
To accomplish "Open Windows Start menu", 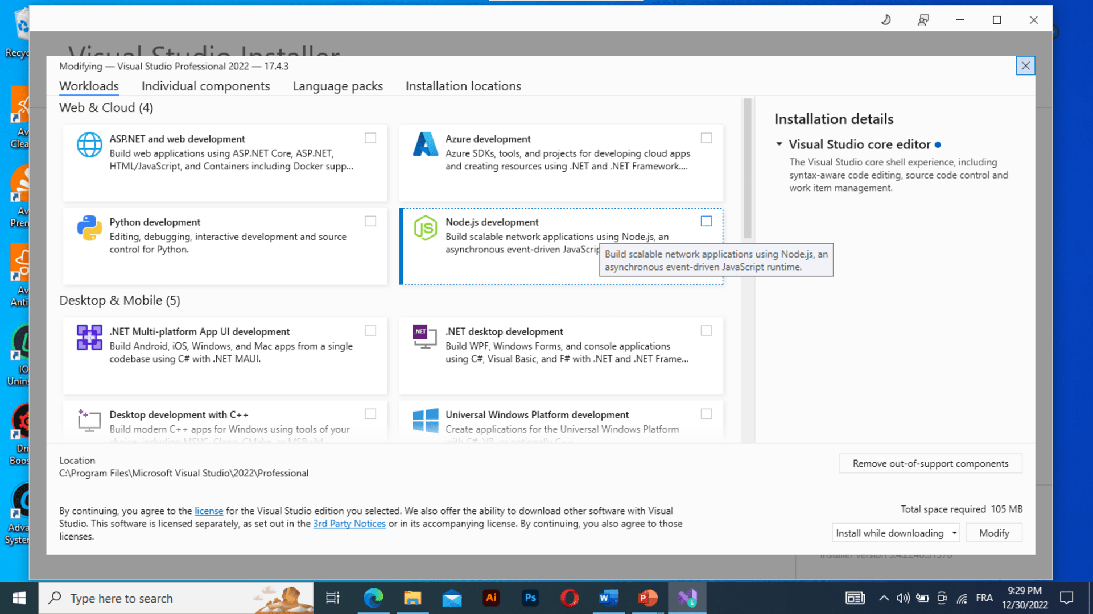I will click(19, 598).
